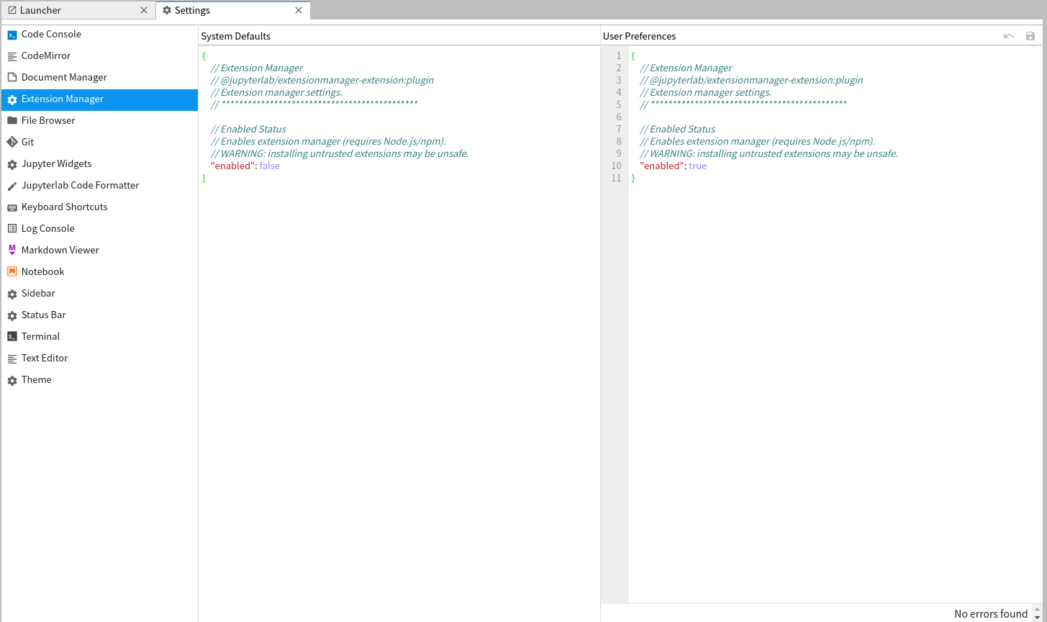The height and width of the screenshot is (622, 1047).
Task: Click the plugin ID comment in System Defaults
Action: pos(322,81)
